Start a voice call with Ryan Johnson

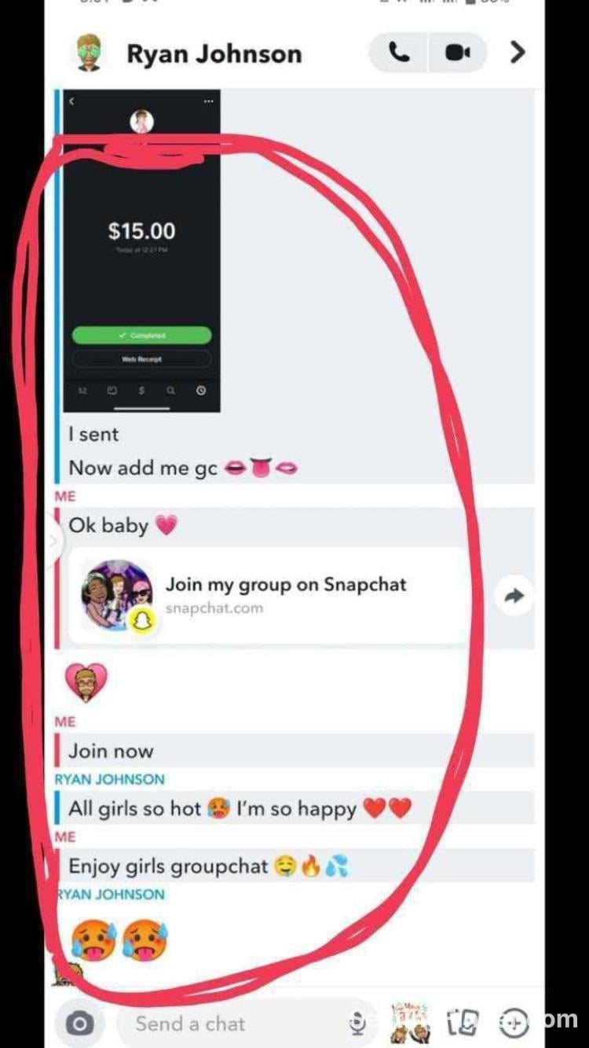(399, 53)
